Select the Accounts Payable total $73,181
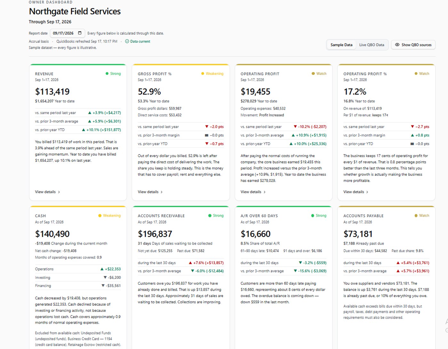Viewport: 448px width, 349px height. (358, 234)
